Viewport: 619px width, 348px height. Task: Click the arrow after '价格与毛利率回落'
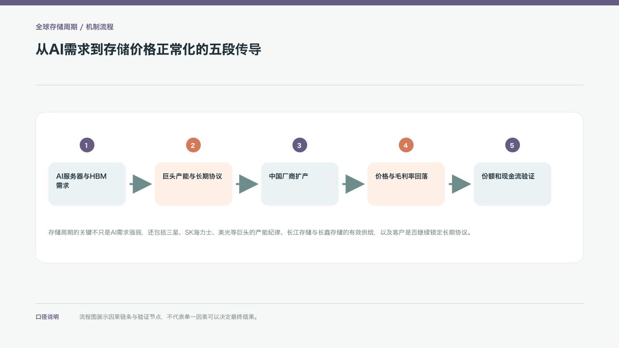[460, 184]
